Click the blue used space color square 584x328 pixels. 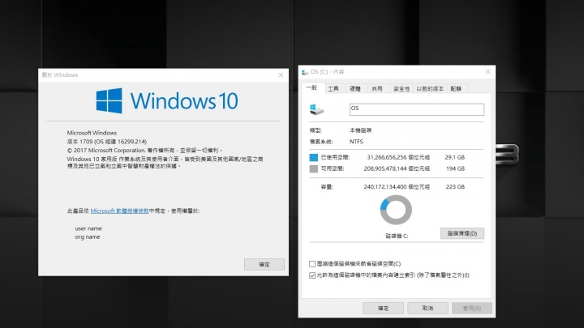(314, 157)
